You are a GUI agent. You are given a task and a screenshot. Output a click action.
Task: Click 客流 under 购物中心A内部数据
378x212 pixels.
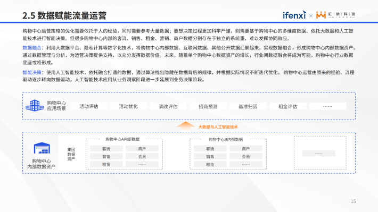click(106, 149)
